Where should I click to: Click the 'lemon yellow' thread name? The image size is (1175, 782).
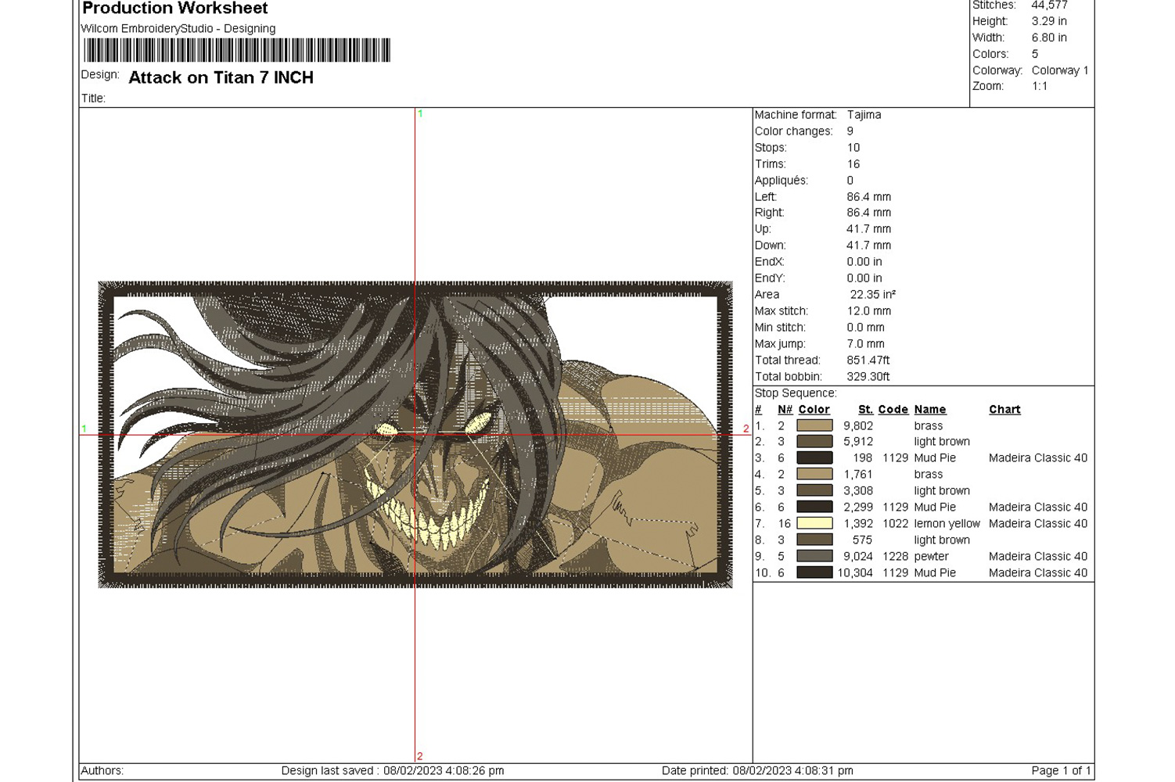pos(947,524)
